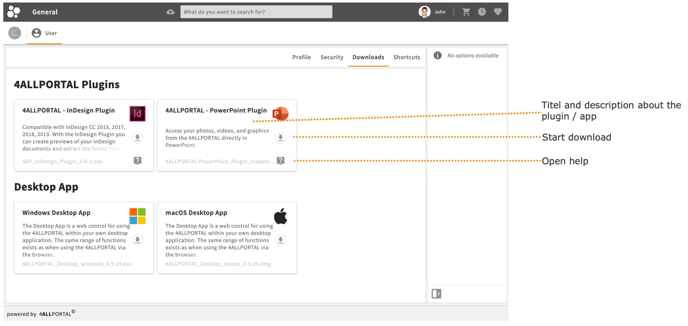Select the User module tab
The image size is (688, 326).
pyautogui.click(x=44, y=33)
